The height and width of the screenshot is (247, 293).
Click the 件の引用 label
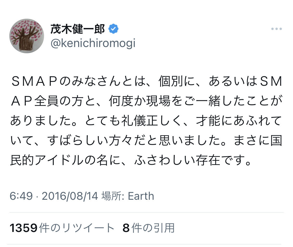click(x=153, y=228)
